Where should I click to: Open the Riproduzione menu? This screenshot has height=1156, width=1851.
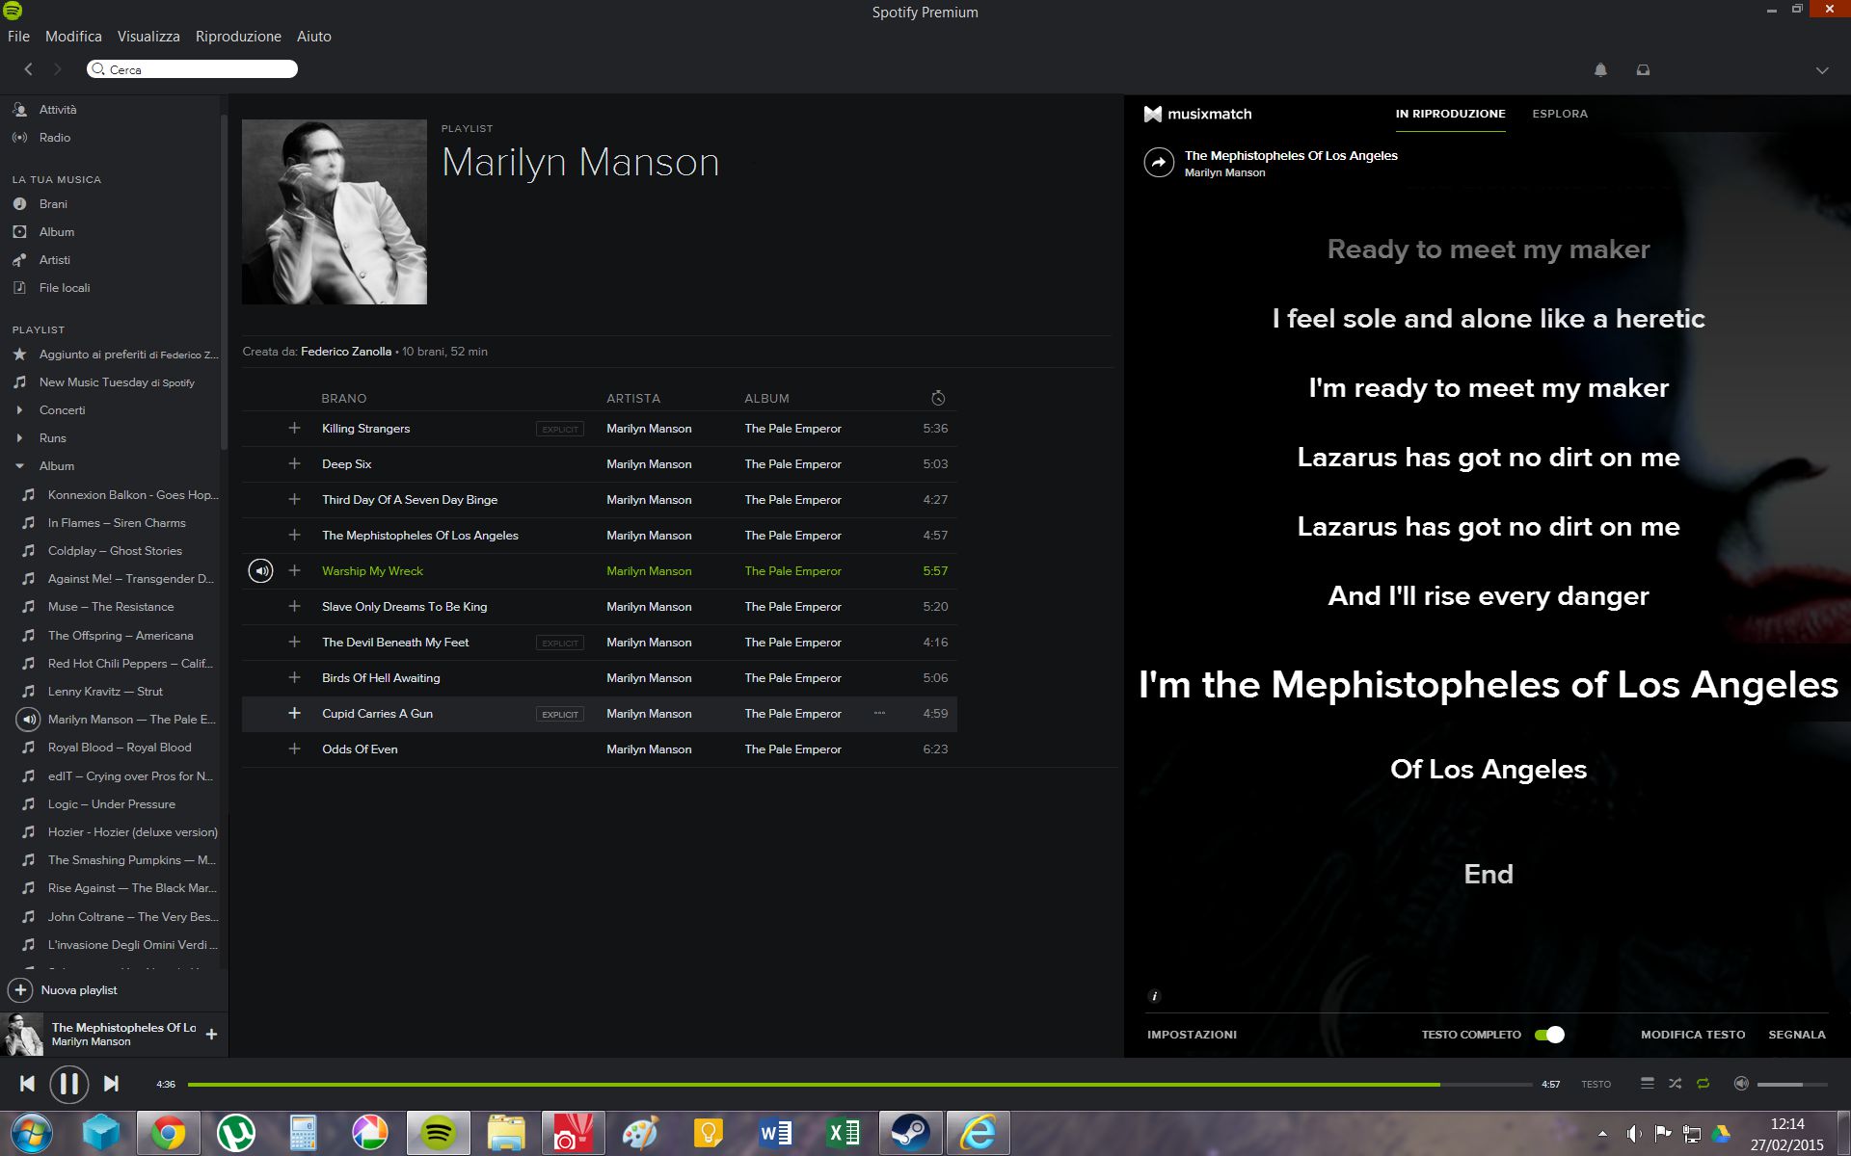pos(238,37)
